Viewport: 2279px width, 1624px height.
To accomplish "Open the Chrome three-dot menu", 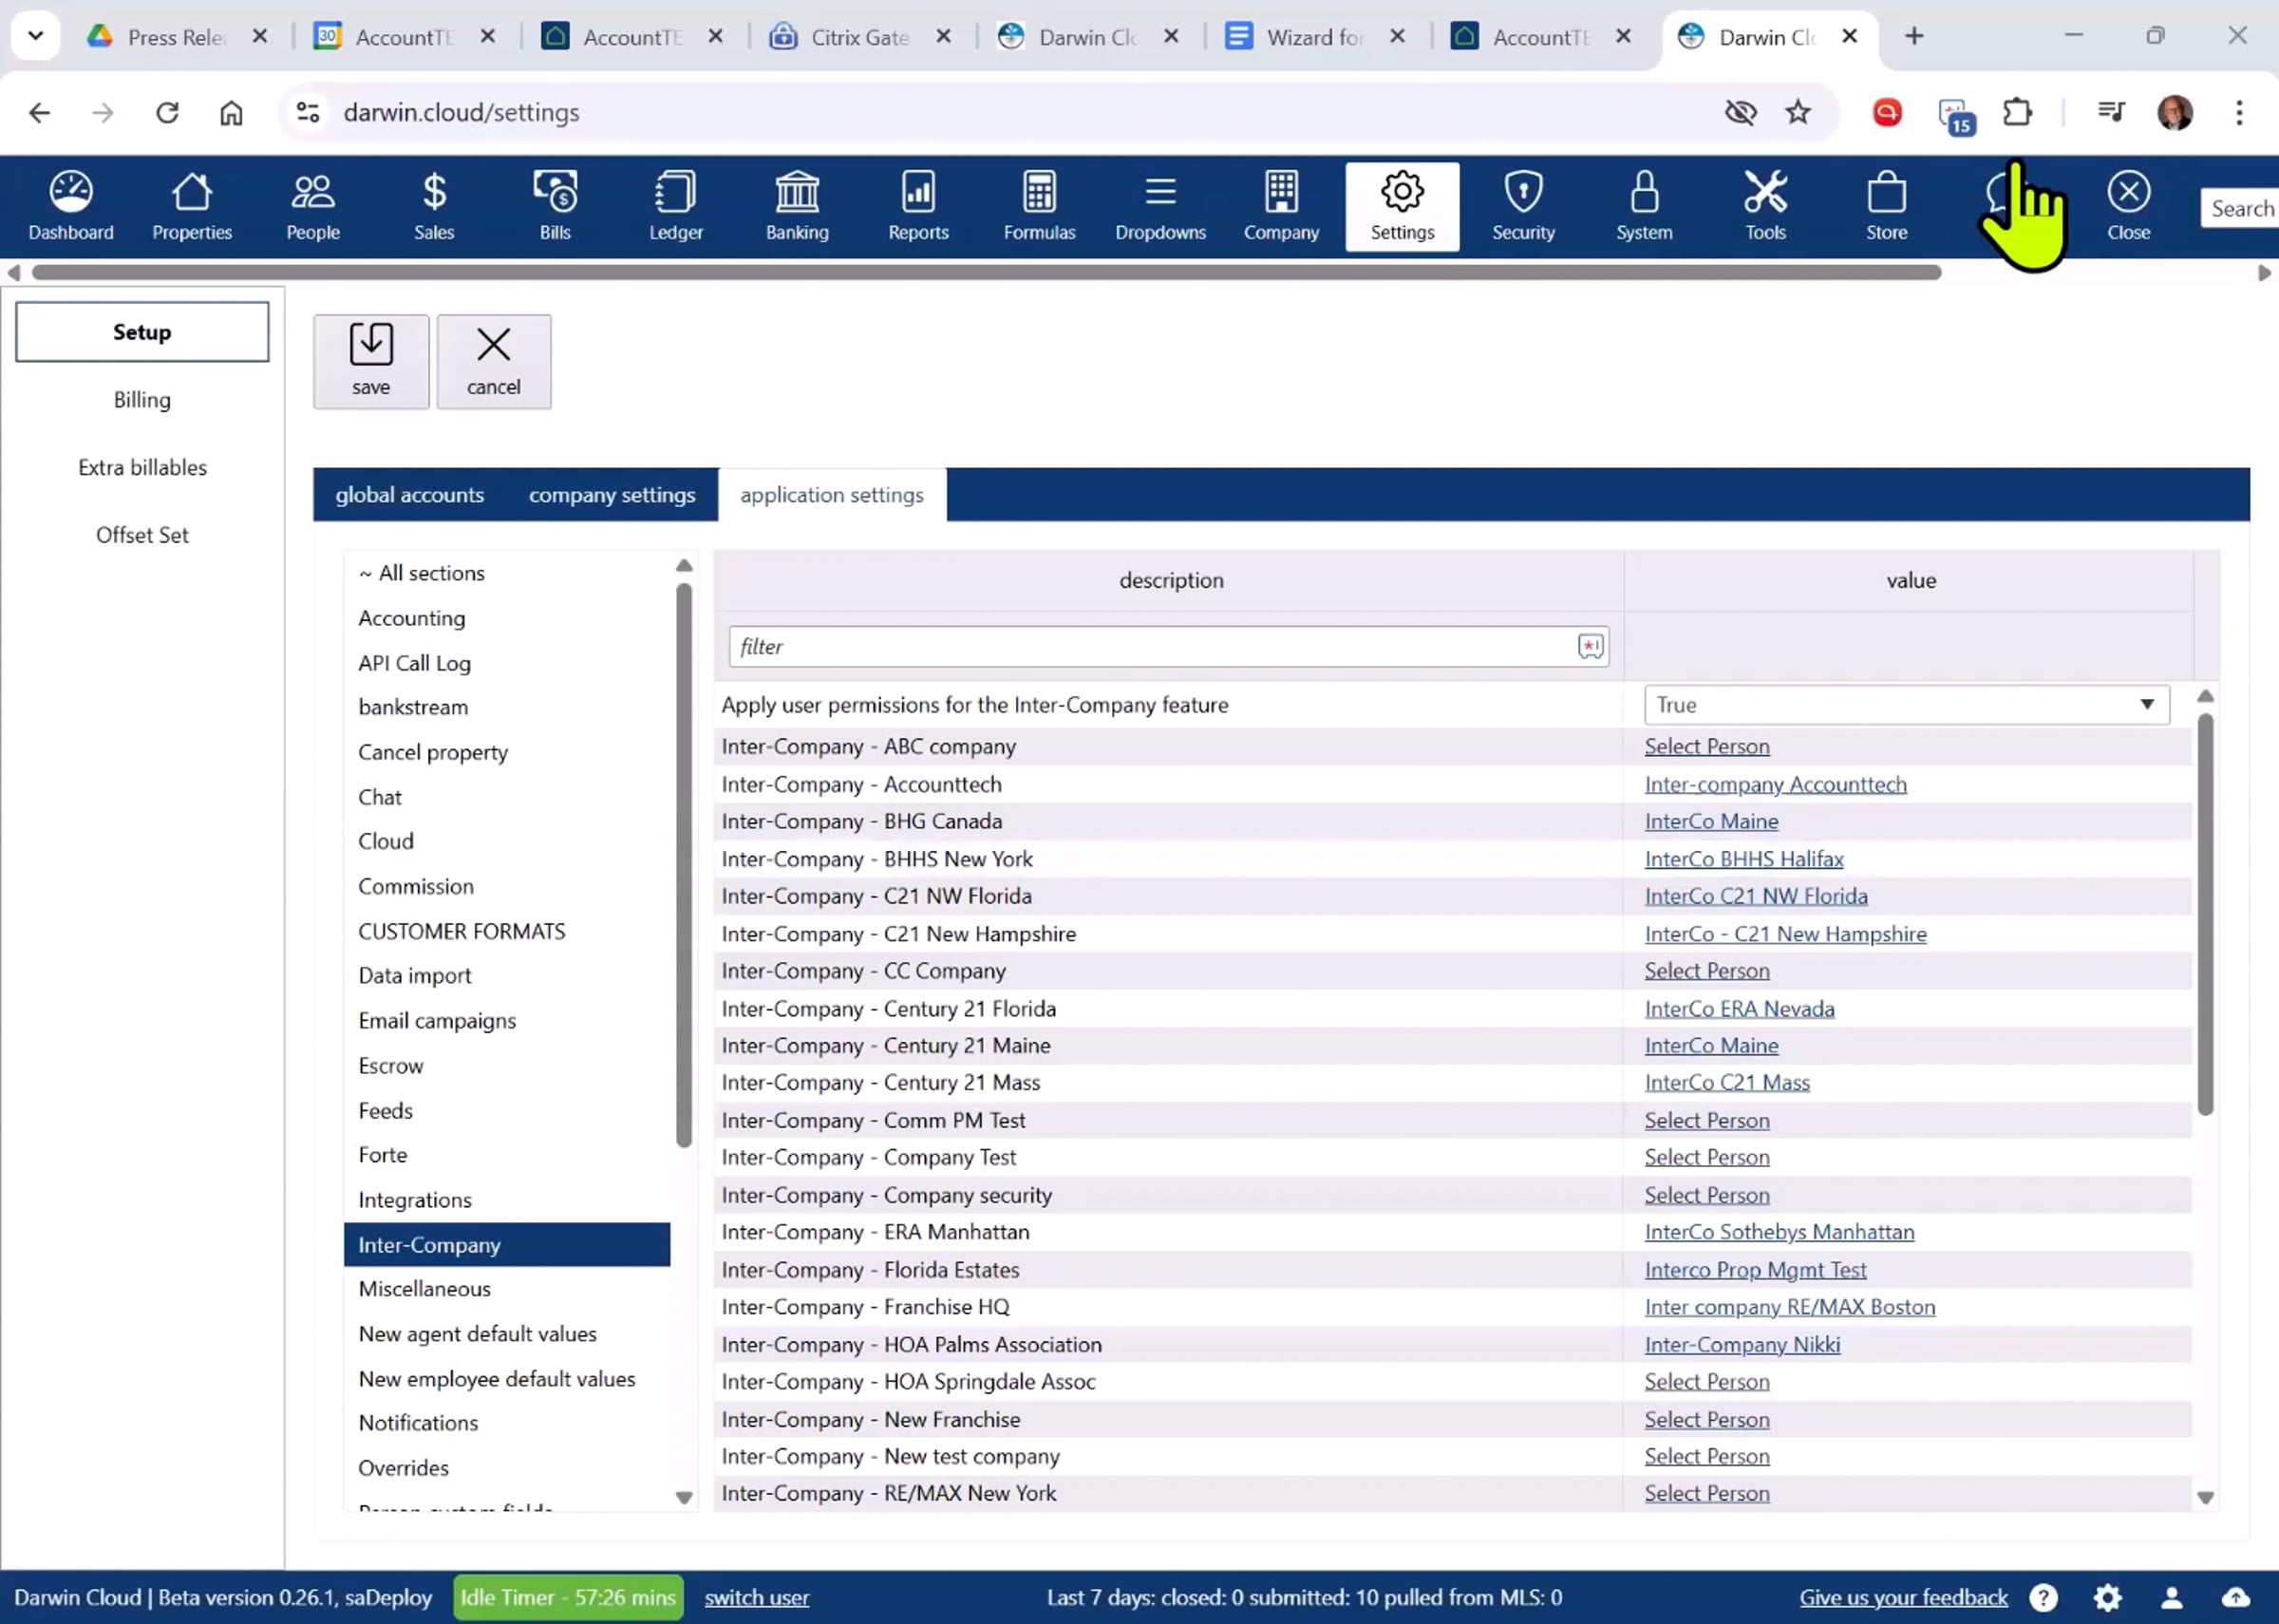I will click(x=2239, y=112).
